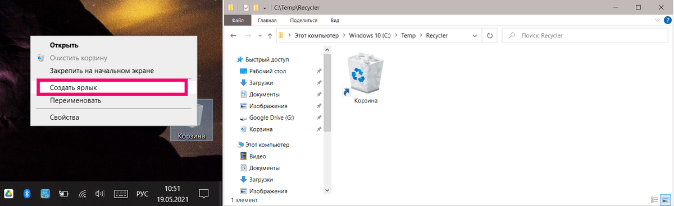
Task: Click the navigation pane scrollbar up arrow
Action: click(327, 49)
